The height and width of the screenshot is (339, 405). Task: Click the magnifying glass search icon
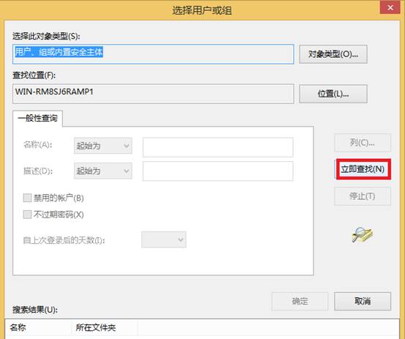(x=362, y=235)
